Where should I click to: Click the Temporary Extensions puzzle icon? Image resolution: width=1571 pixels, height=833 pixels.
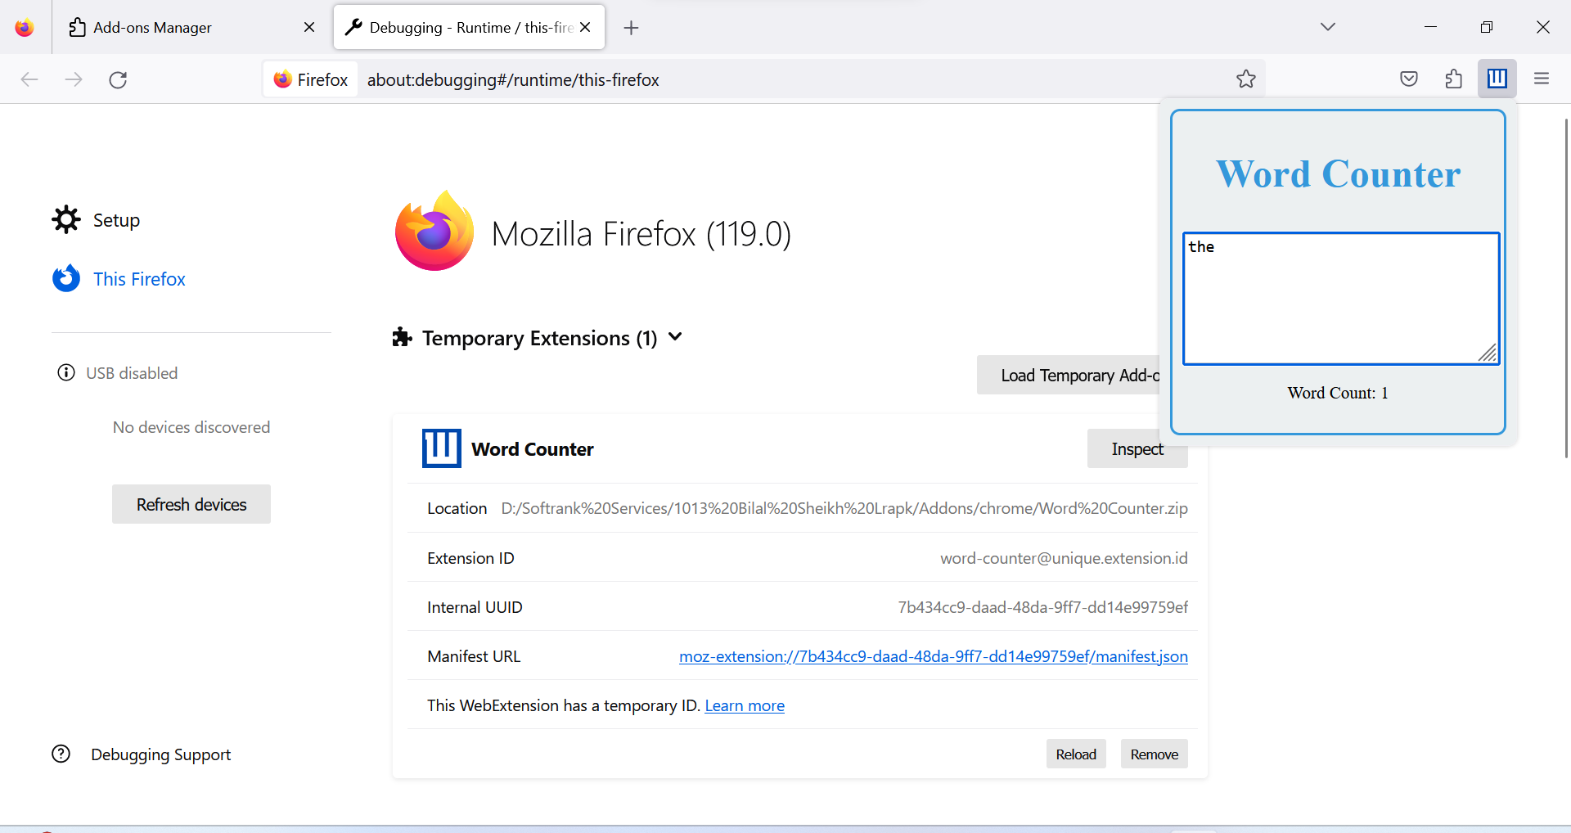402,337
